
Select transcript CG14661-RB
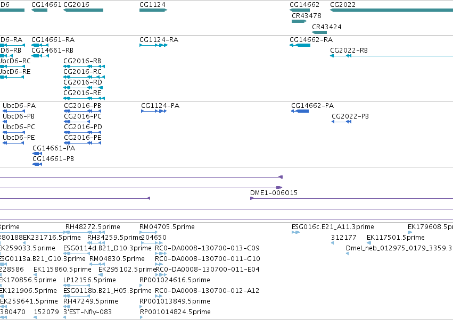[x=52, y=50]
